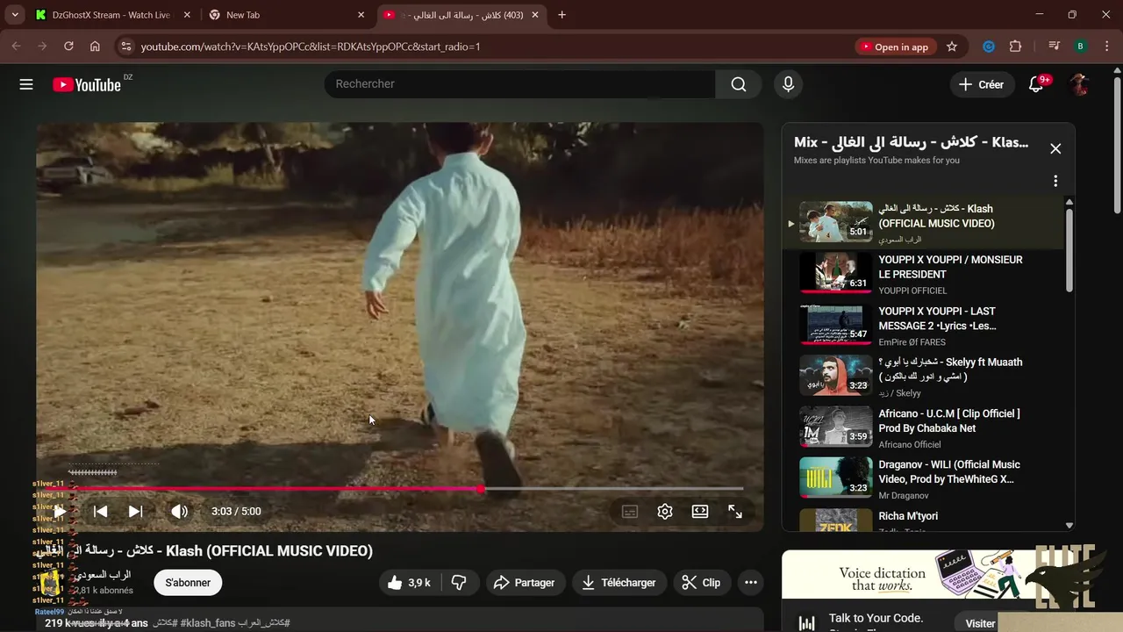
Task: Play Africano U.C.M Clip Officiel
Action: (922, 428)
